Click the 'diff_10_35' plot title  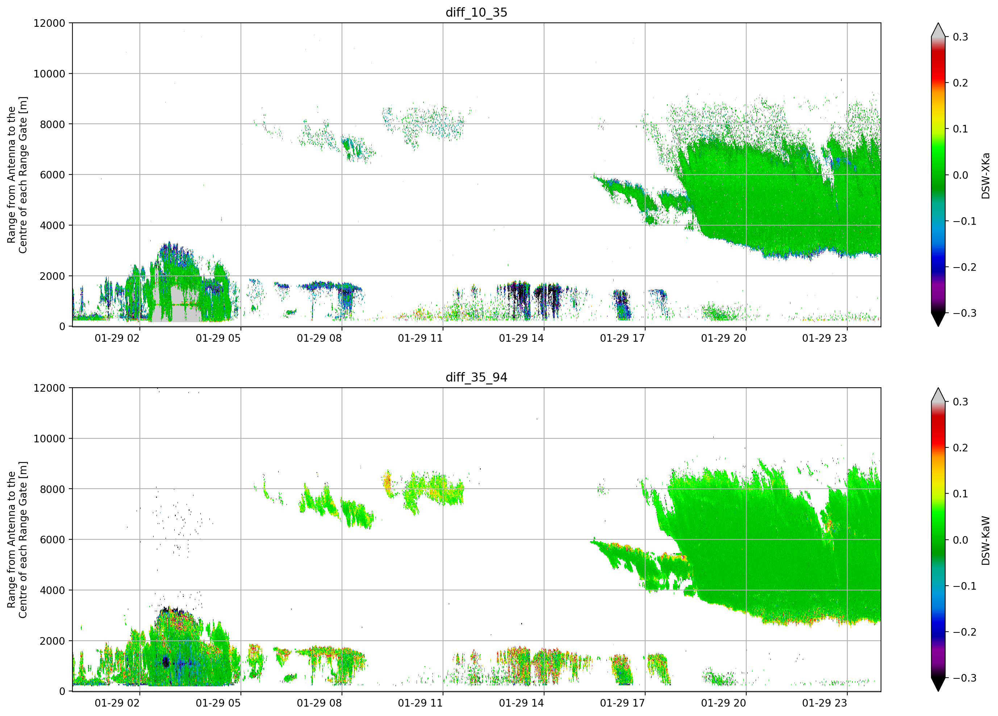476,12
